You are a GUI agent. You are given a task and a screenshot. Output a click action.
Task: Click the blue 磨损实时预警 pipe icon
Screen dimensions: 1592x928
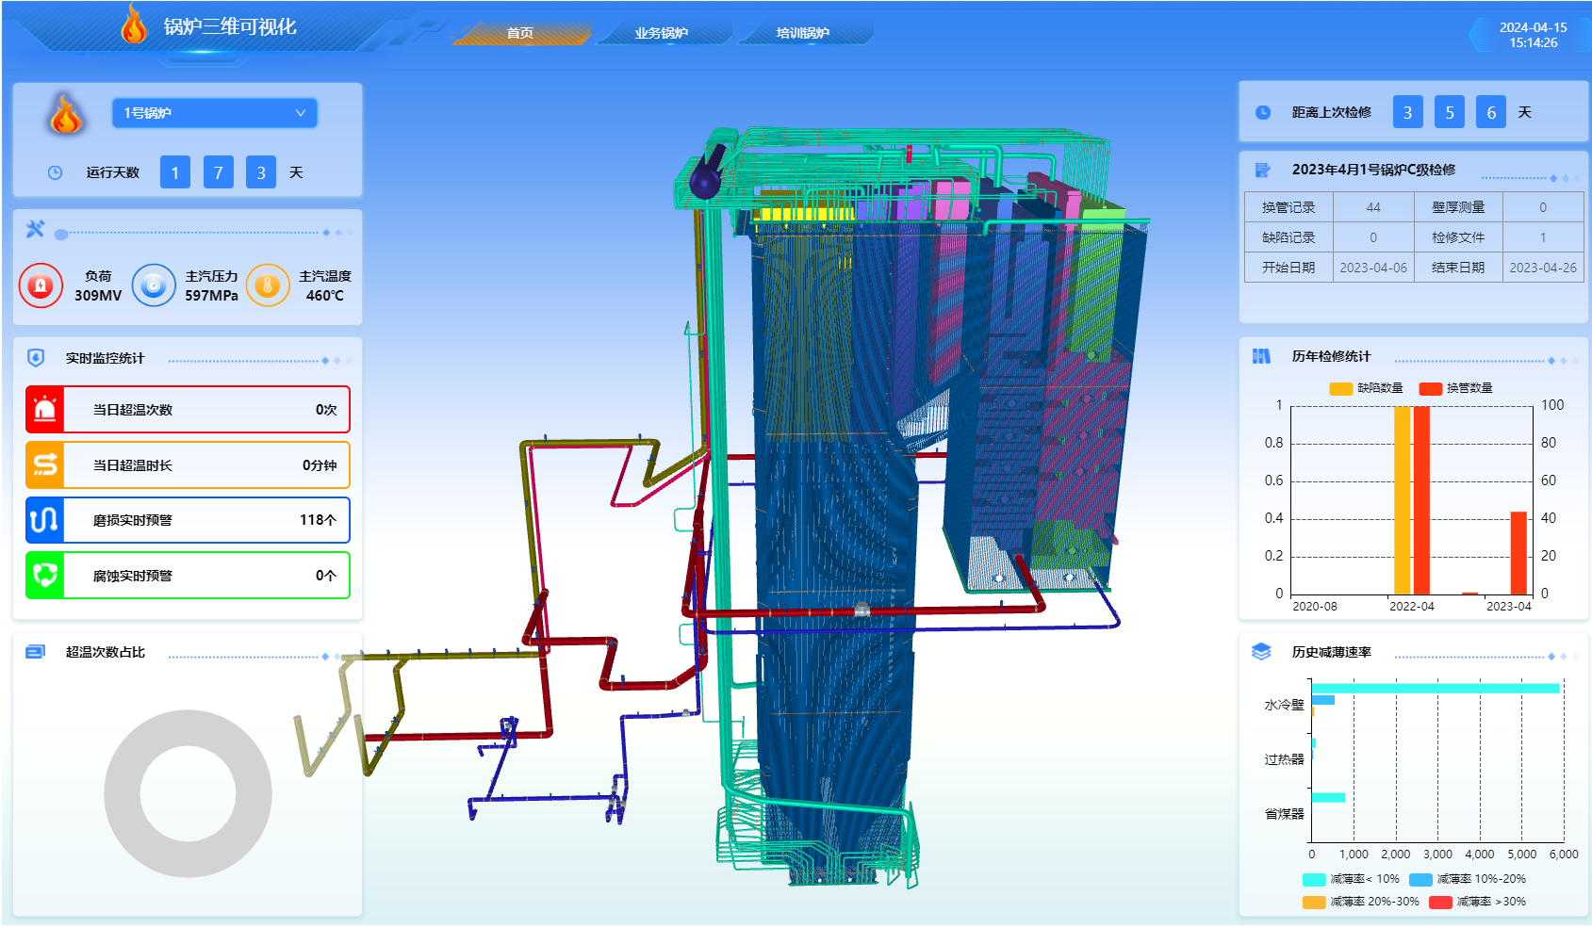pos(45,520)
